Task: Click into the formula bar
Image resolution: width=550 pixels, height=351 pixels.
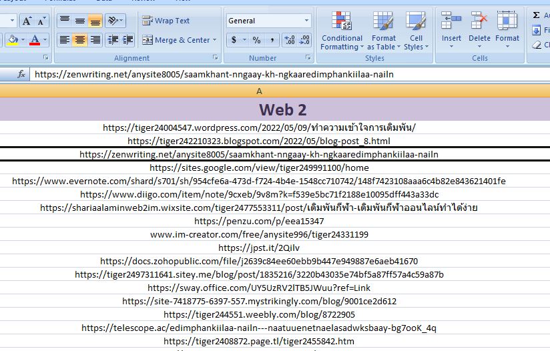Action: [290, 74]
